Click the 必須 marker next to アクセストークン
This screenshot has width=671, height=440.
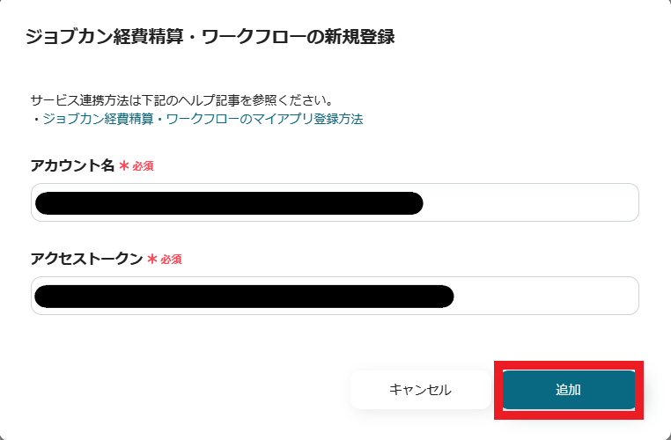(172, 260)
